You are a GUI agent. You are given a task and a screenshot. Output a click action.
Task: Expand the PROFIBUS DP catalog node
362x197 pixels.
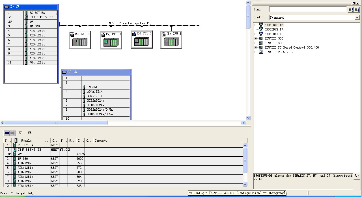(x=256, y=25)
